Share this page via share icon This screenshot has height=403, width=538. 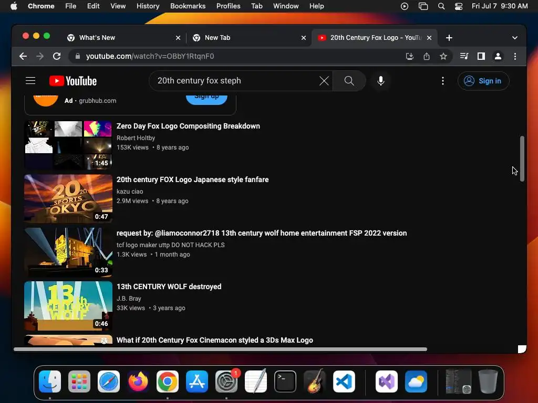[x=427, y=56]
